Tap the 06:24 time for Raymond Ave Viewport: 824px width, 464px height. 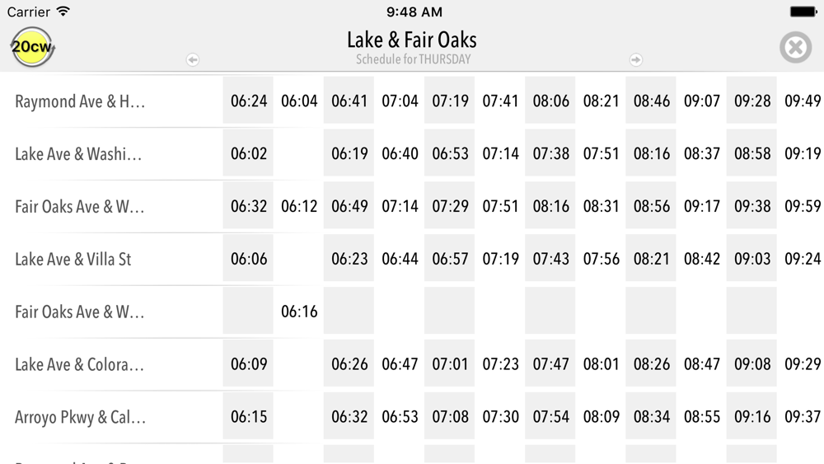tap(249, 101)
